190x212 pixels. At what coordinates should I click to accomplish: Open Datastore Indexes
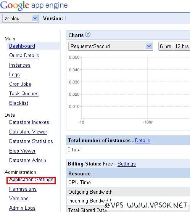tap(29, 122)
